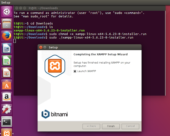Screen dimensions: 170x136
Task: Open System Settings from the dock
Action: [x=7, y=109]
